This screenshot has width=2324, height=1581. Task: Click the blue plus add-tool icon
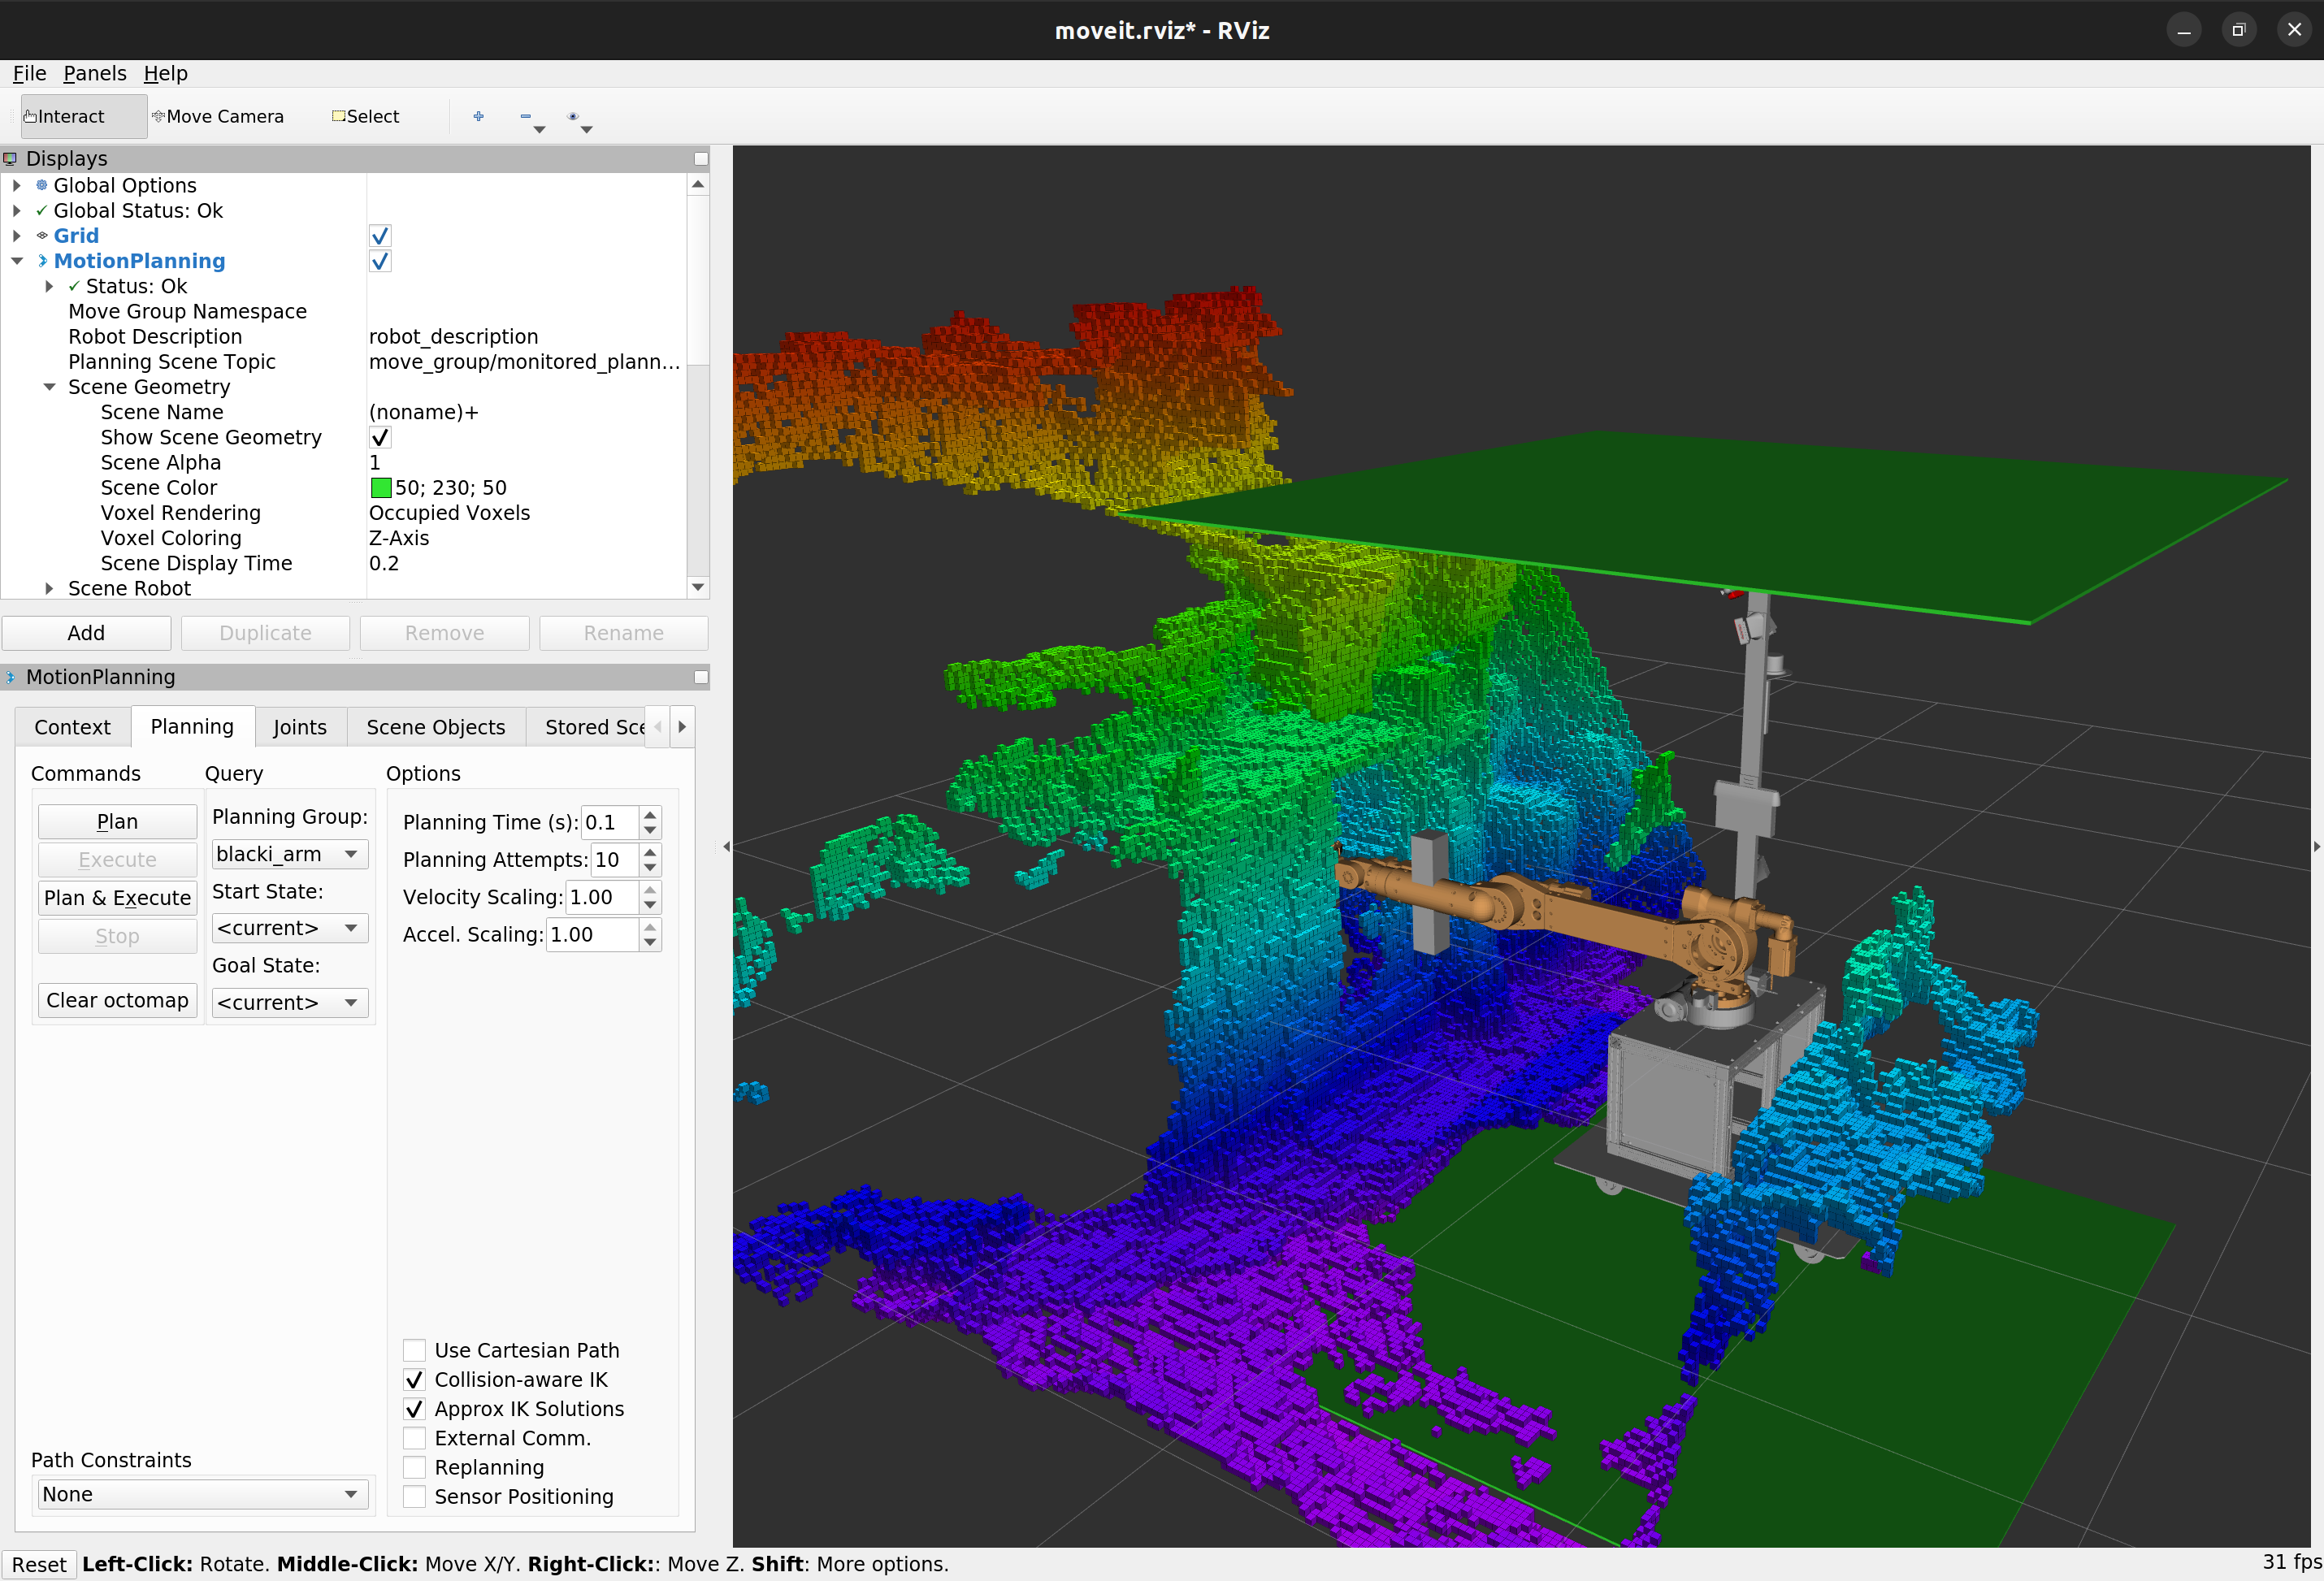479,117
